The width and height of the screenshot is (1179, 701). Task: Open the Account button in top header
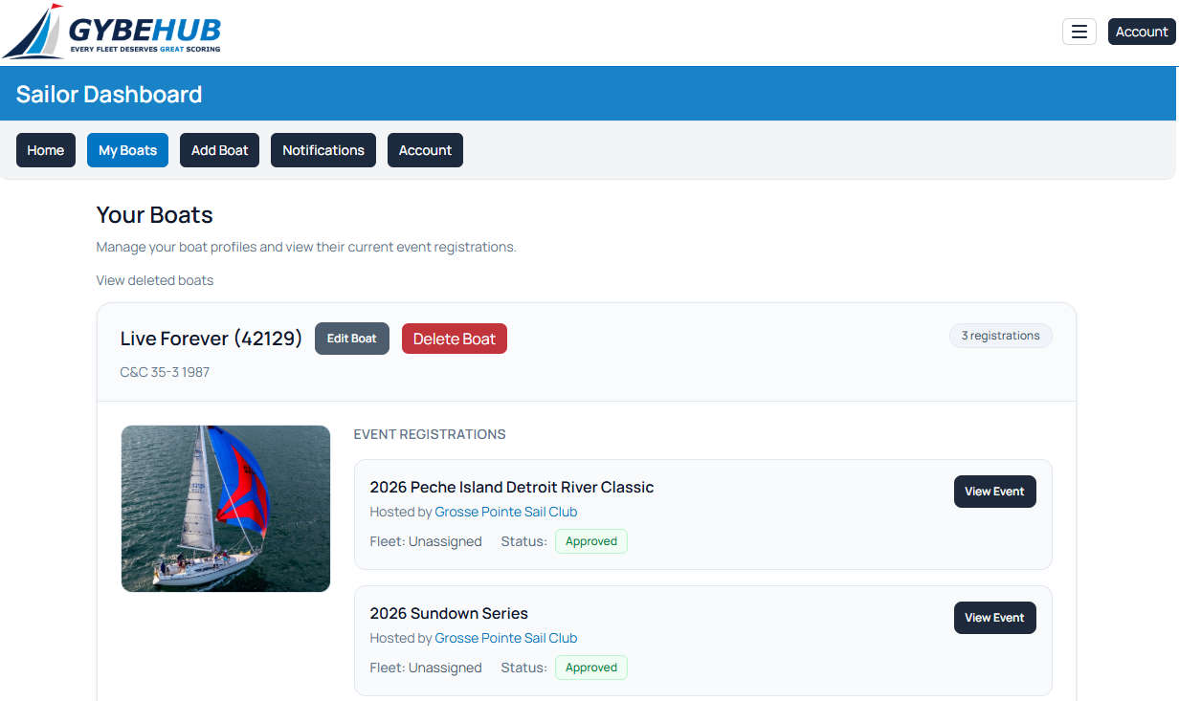(1142, 32)
